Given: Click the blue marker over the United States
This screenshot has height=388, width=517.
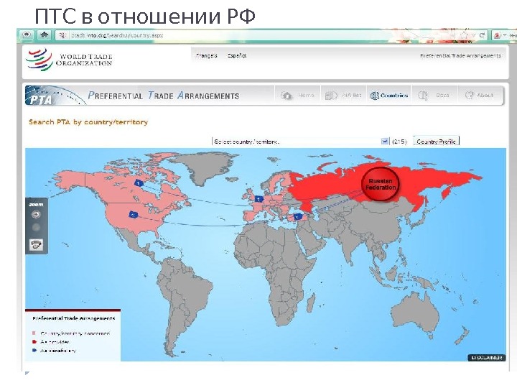Looking at the screenshot, I should click(134, 215).
